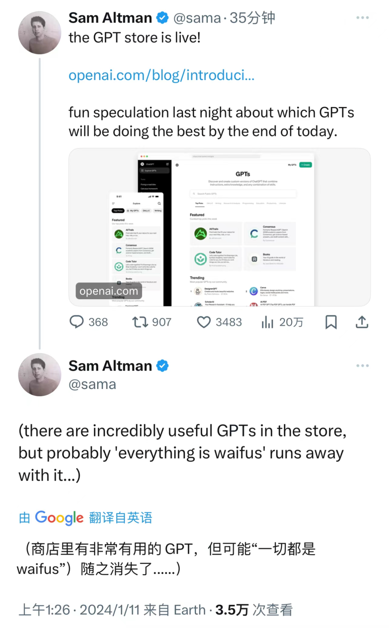Viewport: 389px width, 628px height.
Task: Click the tweet timestamp 上午1:26
Action: pyautogui.click(x=46, y=609)
